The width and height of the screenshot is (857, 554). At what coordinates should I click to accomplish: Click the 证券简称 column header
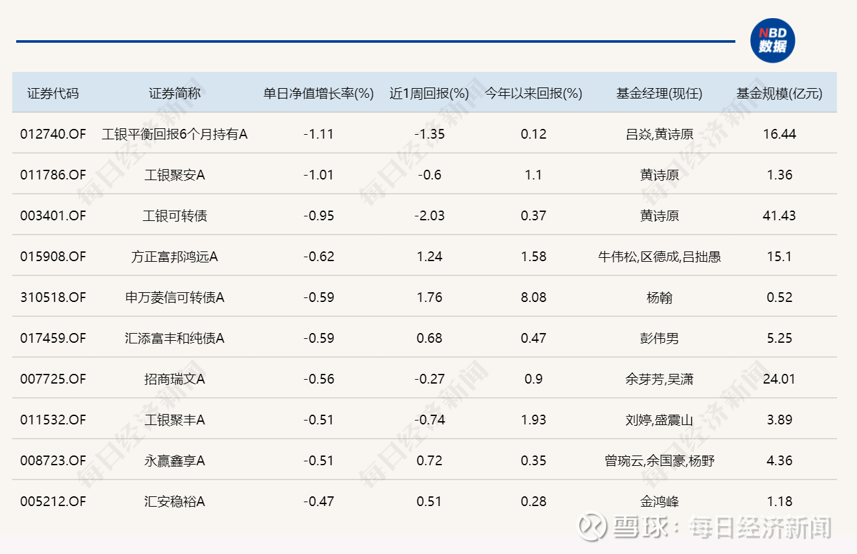click(175, 93)
